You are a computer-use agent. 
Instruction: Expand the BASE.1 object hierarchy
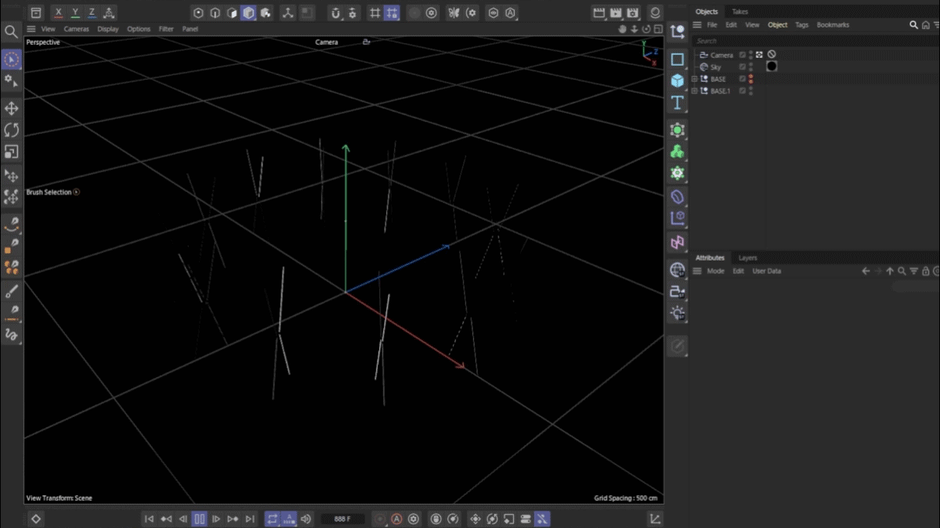694,90
